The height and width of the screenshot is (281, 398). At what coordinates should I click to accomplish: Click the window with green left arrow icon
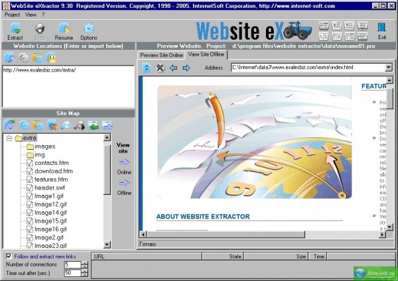93,125
